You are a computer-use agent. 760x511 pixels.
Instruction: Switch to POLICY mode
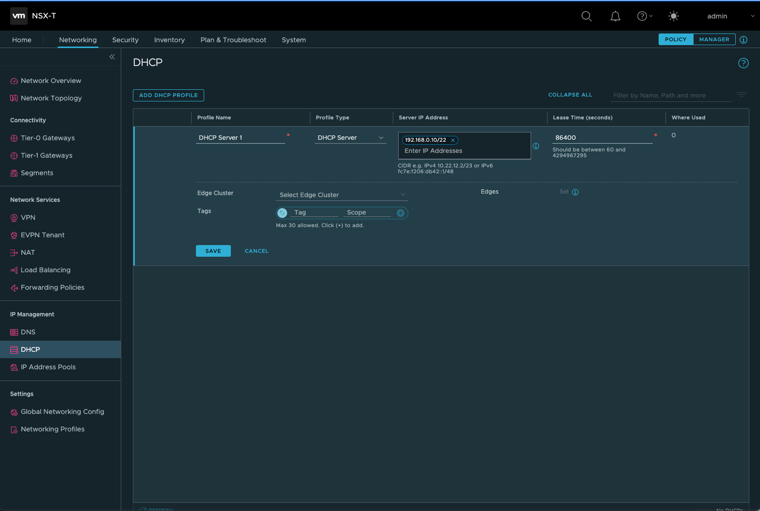point(676,39)
